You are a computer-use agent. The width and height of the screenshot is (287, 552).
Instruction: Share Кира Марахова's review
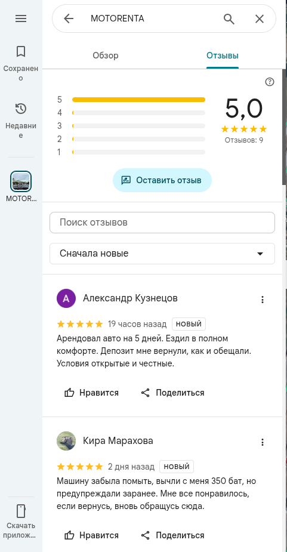(172, 535)
